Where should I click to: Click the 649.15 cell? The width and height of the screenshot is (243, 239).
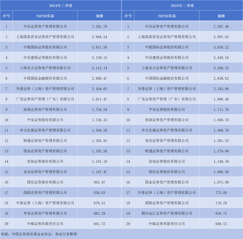[x=221, y=224]
